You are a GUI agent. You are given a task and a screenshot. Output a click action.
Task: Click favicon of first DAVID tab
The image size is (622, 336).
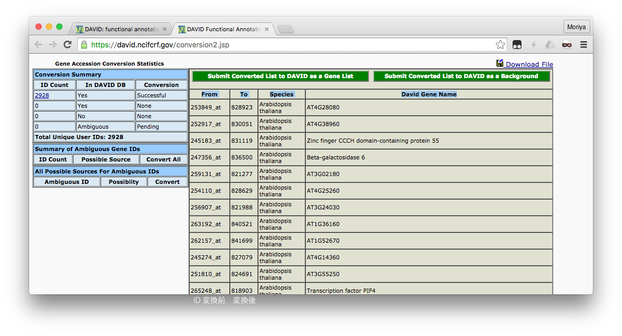point(80,29)
